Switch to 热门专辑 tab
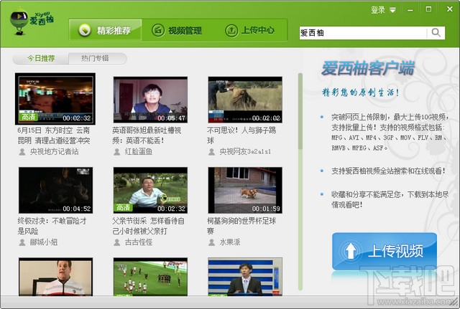460x309 pixels. point(95,58)
